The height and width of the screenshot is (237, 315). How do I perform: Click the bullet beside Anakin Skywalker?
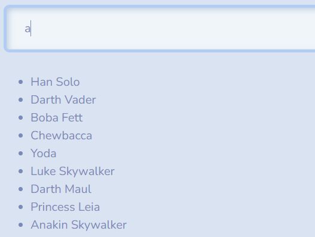click(x=20, y=224)
